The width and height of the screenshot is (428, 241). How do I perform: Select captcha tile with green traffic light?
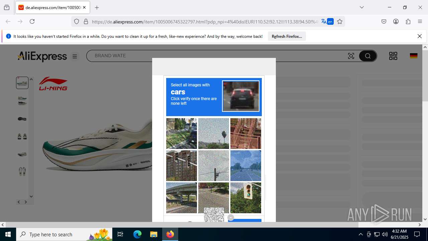click(246, 198)
